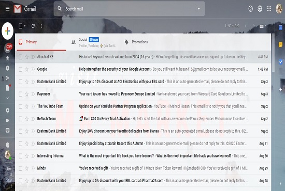Open the account profile picture at top right
The height and width of the screenshot is (191, 285).
(x=279, y=9)
